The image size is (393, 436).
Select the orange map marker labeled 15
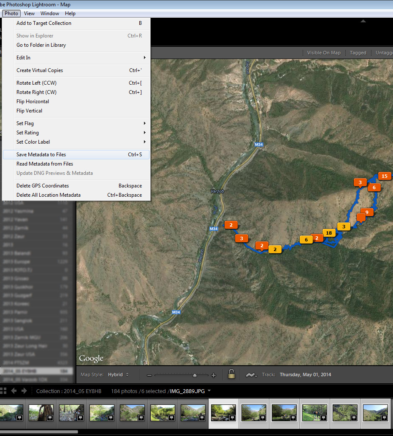click(385, 176)
